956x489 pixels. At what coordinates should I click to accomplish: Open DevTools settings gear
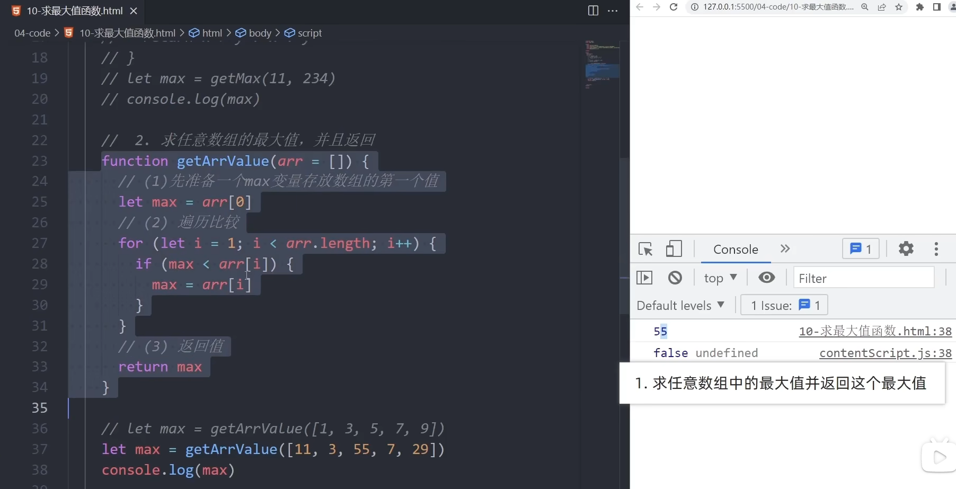click(x=906, y=248)
